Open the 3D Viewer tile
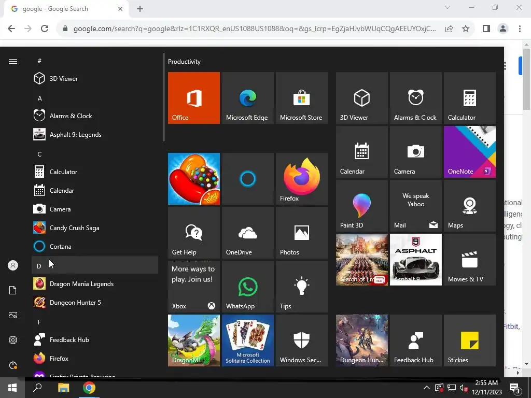The image size is (531, 398). point(361,98)
